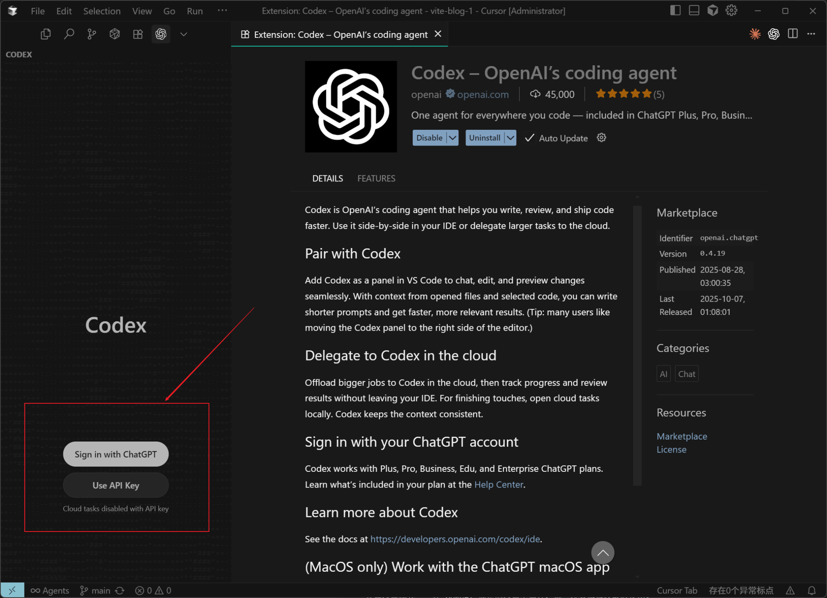This screenshot has width=827, height=598.
Task: Click the OpenAI logo icon in the editor toolbar
Action: tap(774, 34)
